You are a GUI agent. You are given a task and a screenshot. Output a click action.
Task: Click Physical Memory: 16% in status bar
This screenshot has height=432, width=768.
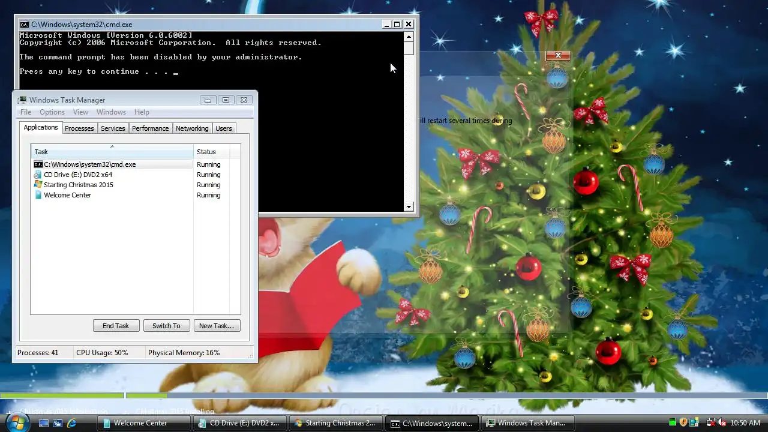pos(184,353)
